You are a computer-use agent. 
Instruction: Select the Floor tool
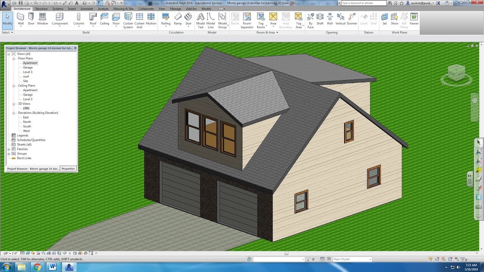point(116,19)
